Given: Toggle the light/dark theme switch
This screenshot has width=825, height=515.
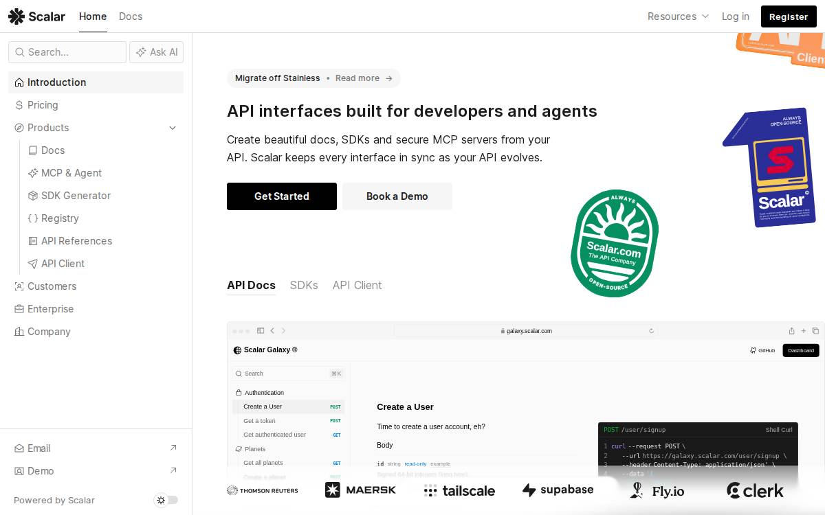Looking at the screenshot, I should pyautogui.click(x=166, y=500).
